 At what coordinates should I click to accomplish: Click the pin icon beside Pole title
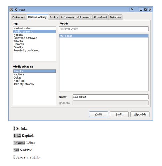(x=16, y=10)
